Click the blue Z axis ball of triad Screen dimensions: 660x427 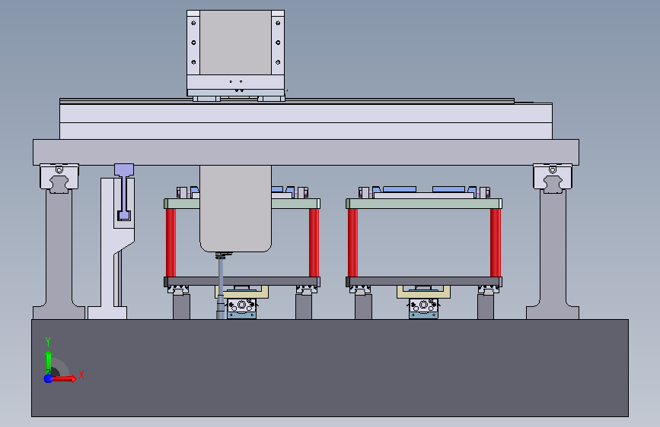(48, 378)
